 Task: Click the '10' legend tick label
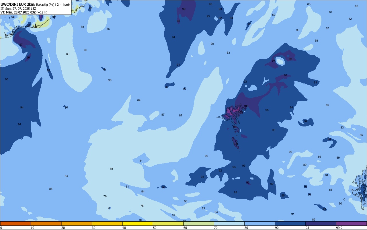coord(33,228)
